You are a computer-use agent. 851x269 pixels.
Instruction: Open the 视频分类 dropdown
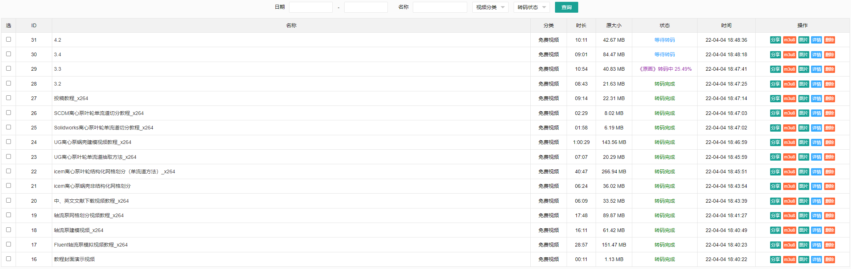[x=490, y=7]
